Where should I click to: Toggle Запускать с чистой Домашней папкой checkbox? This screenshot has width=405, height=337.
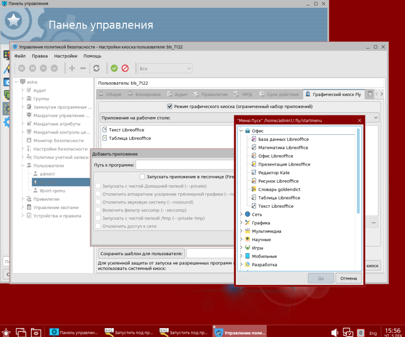coord(98,186)
